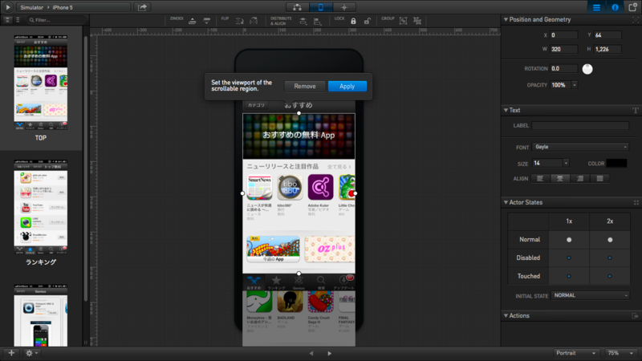Open the Font dropdown showing Gayle

[x=580, y=147]
